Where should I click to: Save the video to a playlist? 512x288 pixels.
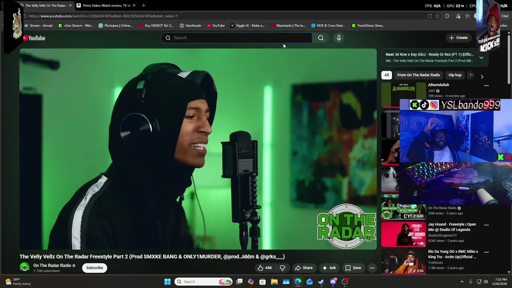[x=353, y=268]
